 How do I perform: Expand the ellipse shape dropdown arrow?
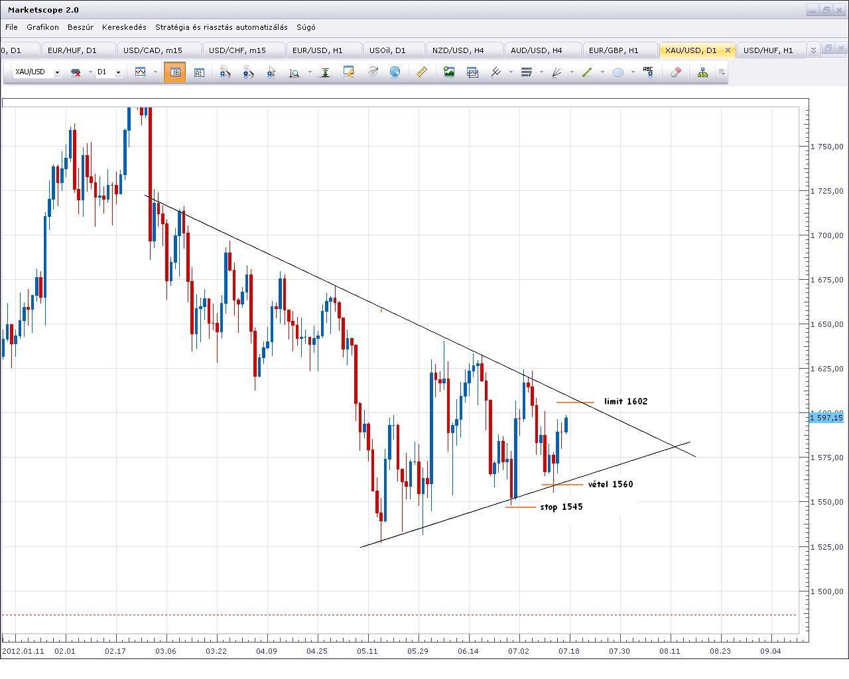(633, 72)
